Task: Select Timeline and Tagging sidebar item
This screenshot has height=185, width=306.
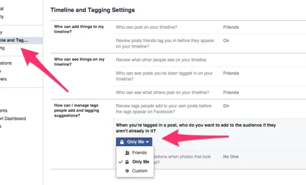Action: [x=20, y=40]
